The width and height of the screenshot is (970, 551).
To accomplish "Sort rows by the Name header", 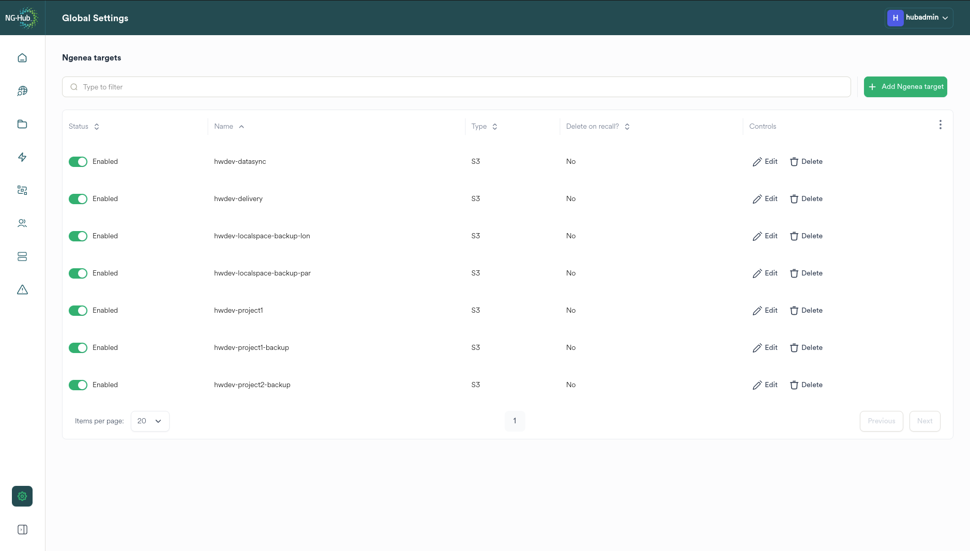I will (x=229, y=126).
